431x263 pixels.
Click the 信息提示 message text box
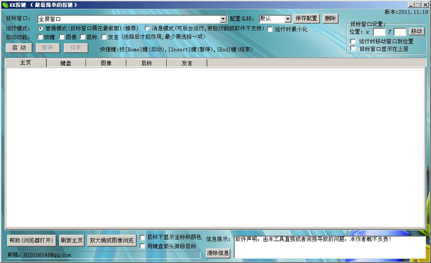[x=330, y=247]
